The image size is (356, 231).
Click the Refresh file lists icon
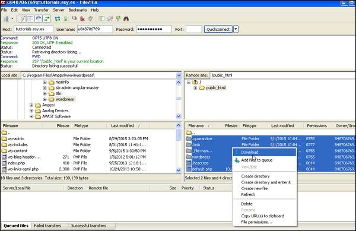(58, 19)
